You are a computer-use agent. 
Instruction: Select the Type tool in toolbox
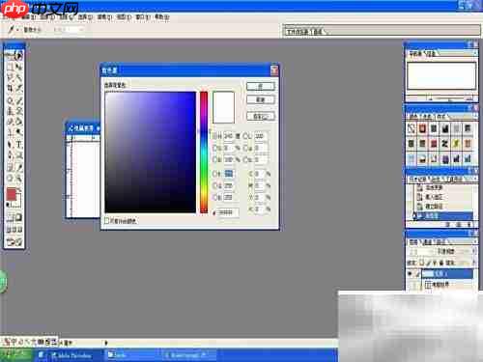pyautogui.click(x=19, y=144)
